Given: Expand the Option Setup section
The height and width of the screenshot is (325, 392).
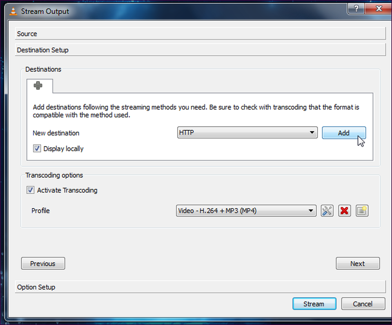Looking at the screenshot, I should click(x=200, y=287).
